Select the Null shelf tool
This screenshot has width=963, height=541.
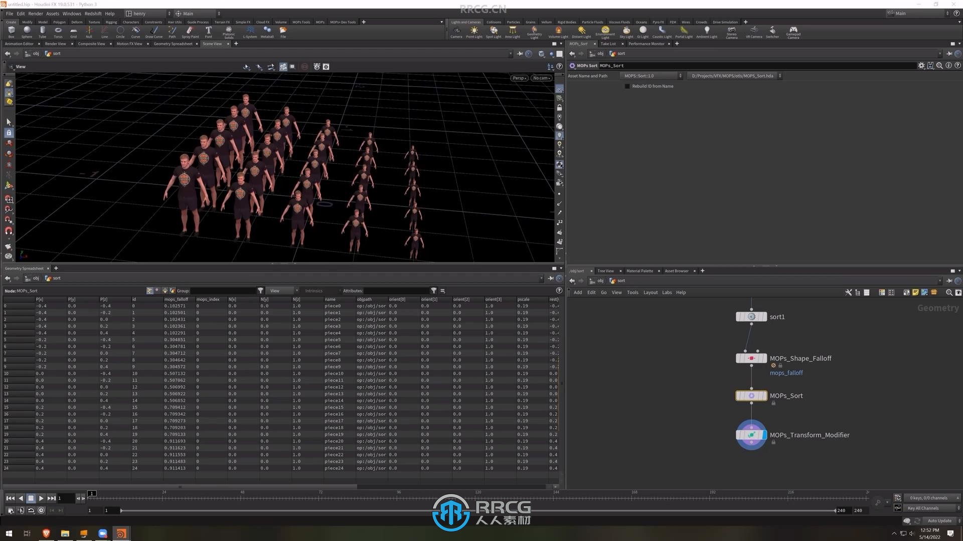(89, 32)
